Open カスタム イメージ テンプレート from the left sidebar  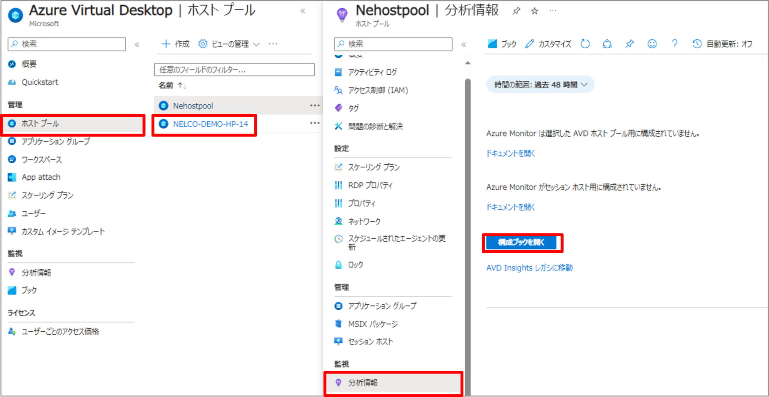[63, 231]
